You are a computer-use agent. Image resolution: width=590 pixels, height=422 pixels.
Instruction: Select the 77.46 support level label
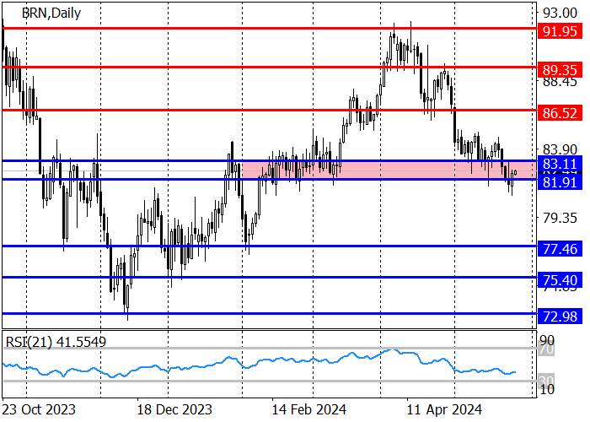[x=560, y=249]
